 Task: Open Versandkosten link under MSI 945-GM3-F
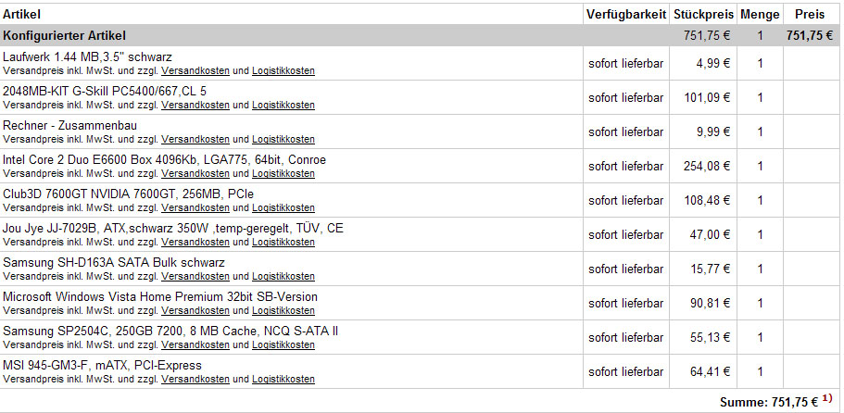pos(195,379)
